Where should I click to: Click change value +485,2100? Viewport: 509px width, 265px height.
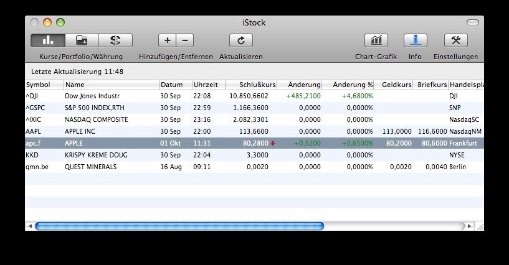(x=303, y=96)
